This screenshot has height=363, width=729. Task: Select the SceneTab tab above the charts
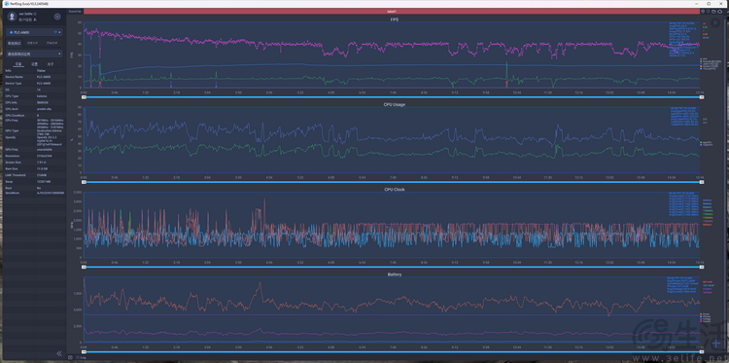[x=75, y=11]
